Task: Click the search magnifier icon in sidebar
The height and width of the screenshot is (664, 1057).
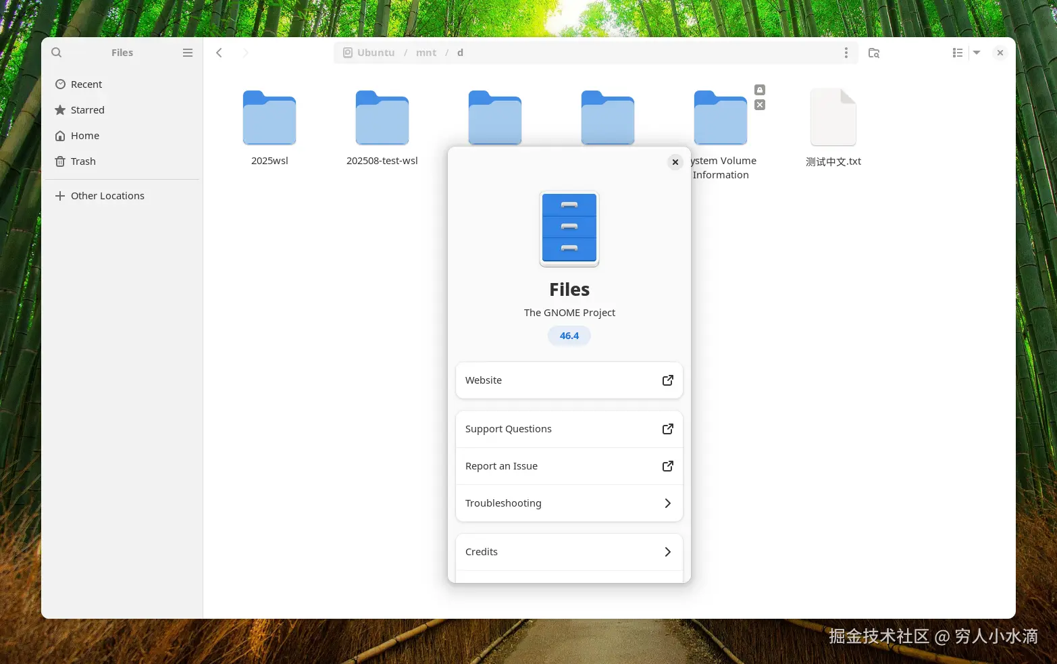Action: pos(57,53)
